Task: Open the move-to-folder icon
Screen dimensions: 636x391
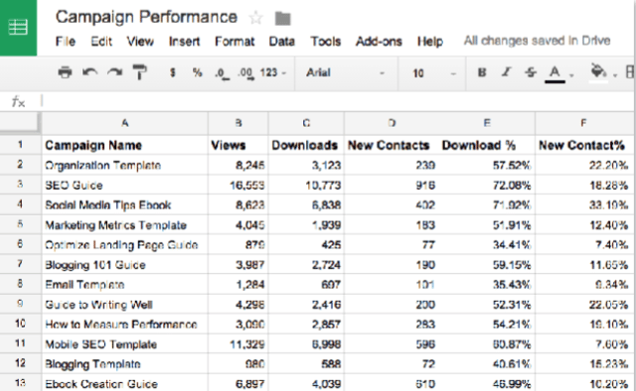Action: (x=282, y=18)
